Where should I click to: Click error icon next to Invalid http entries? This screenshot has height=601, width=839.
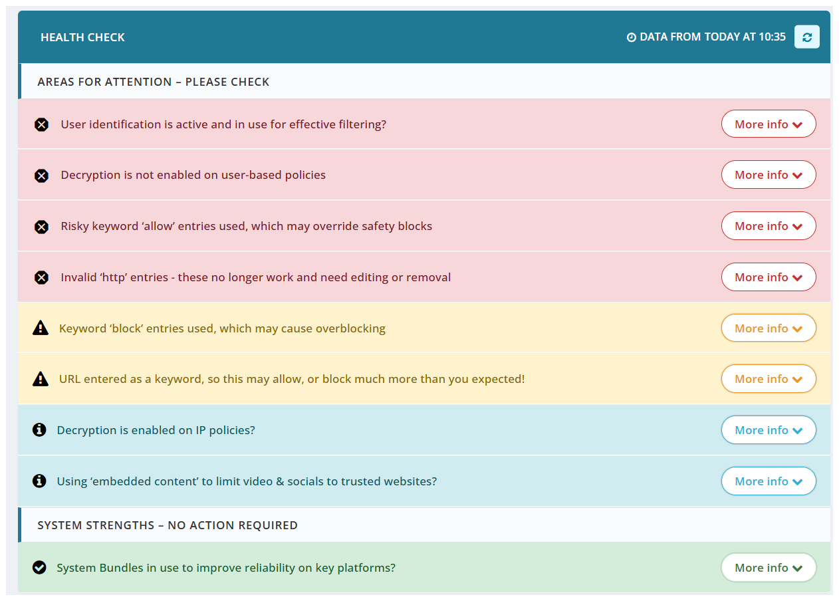[x=41, y=277]
